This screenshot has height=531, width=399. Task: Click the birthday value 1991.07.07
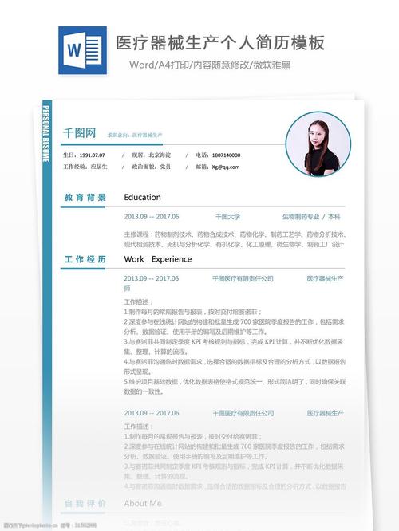click(x=93, y=155)
